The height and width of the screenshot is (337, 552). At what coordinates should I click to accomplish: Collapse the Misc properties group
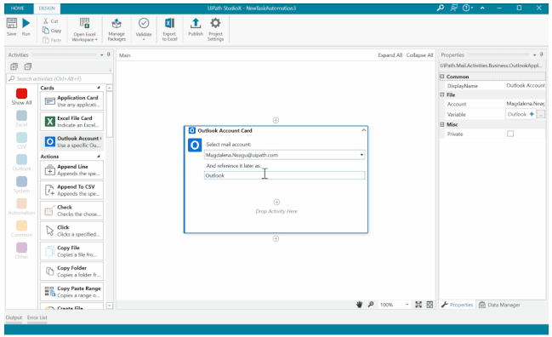[442, 124]
